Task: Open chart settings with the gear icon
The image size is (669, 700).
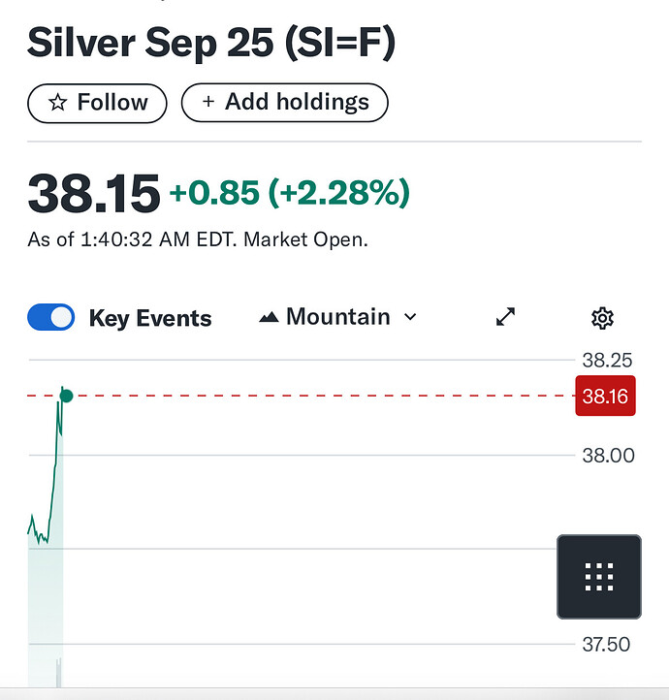Action: coord(602,318)
